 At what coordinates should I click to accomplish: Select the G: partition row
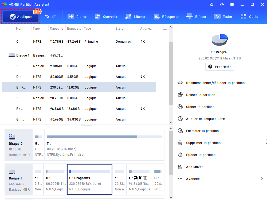coord(79,119)
